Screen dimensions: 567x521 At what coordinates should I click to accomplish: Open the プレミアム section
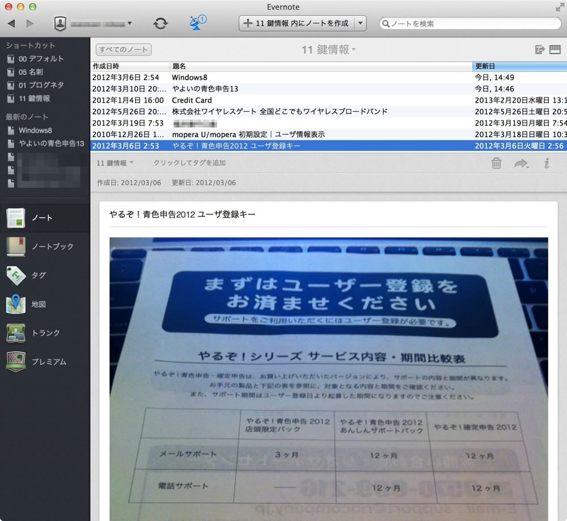45,362
